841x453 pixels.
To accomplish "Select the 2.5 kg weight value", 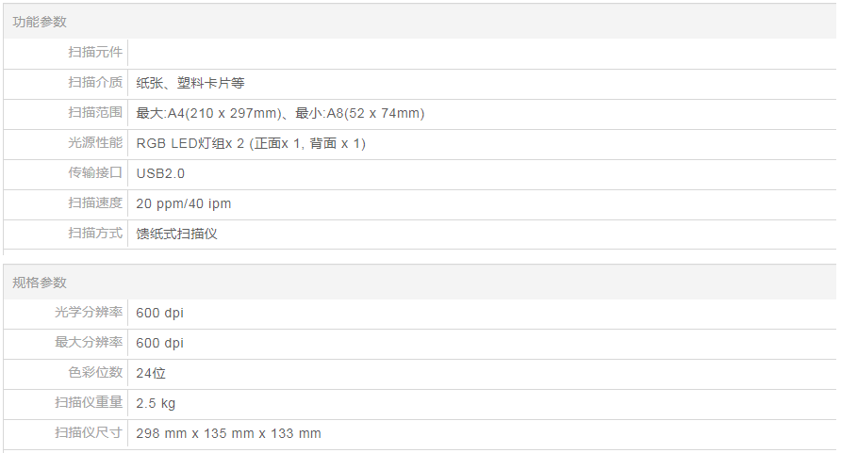I will point(156,404).
